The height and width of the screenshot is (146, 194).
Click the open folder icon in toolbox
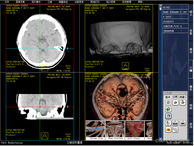click(175, 102)
